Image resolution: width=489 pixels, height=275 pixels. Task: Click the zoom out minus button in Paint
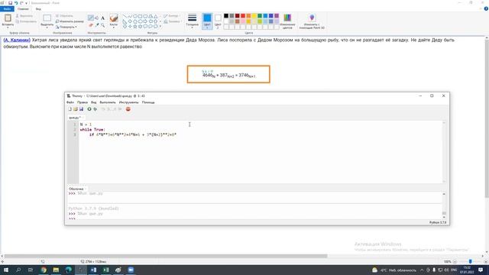point(455,261)
